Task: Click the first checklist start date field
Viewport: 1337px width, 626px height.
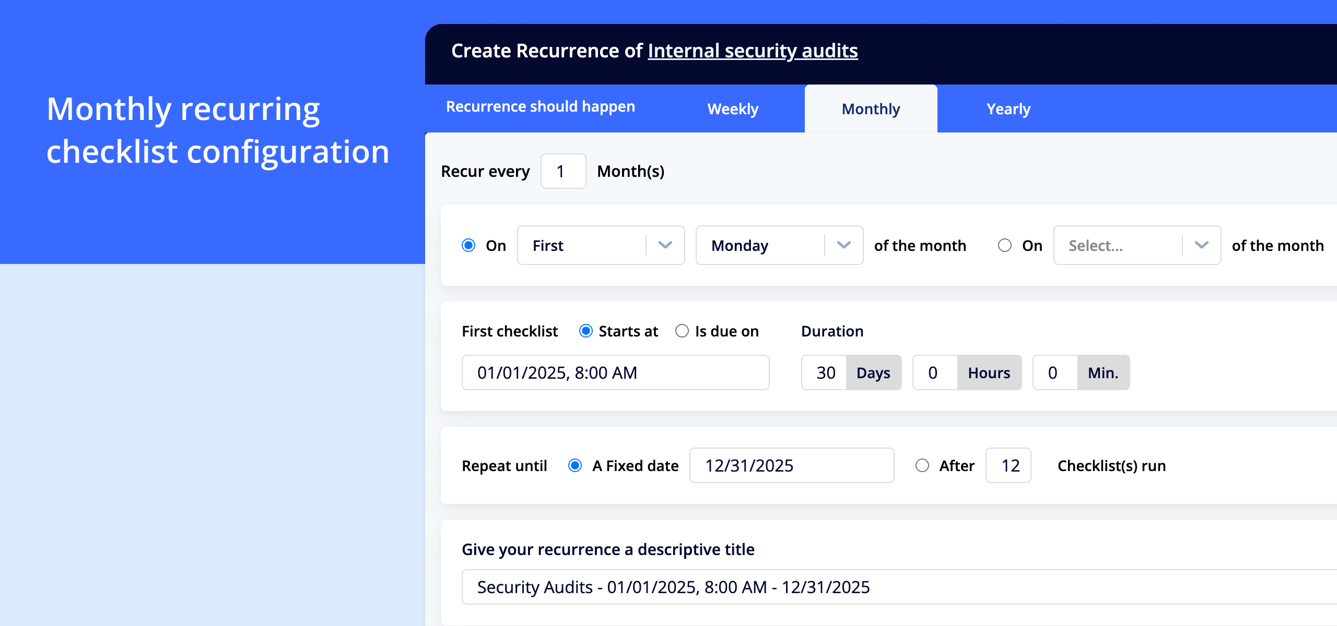Action: click(x=615, y=372)
